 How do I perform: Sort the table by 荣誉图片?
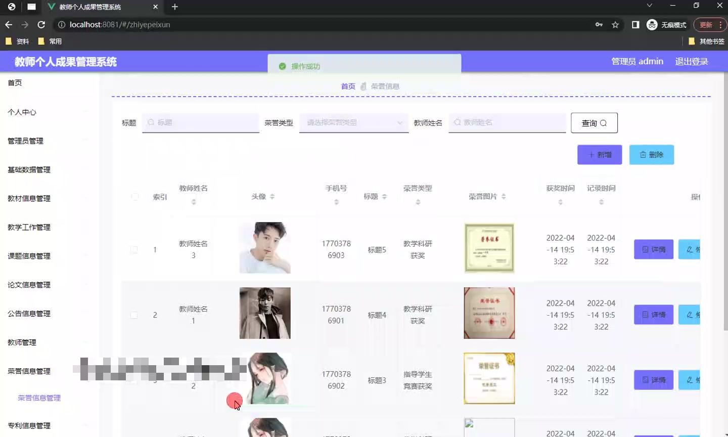point(504,197)
